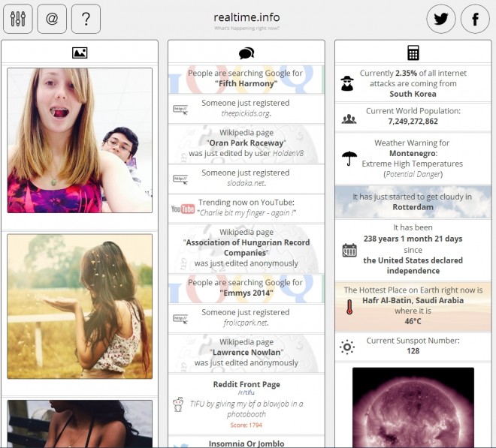Open the photo of girl blowing glitter
Viewport: 496px width, 448px height.
point(80,306)
